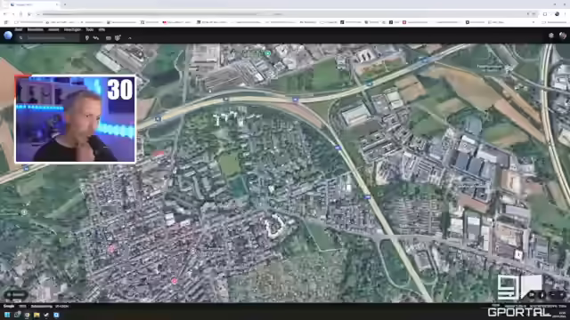Click the toolbar icon right of the ruler
The image size is (570, 320).
[118, 37]
